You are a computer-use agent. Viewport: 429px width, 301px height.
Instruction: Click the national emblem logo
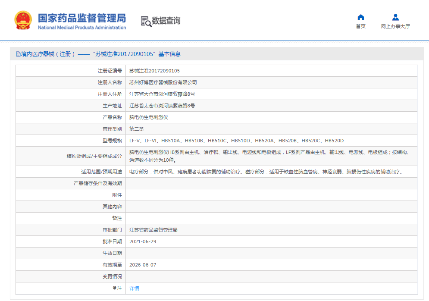coord(22,20)
